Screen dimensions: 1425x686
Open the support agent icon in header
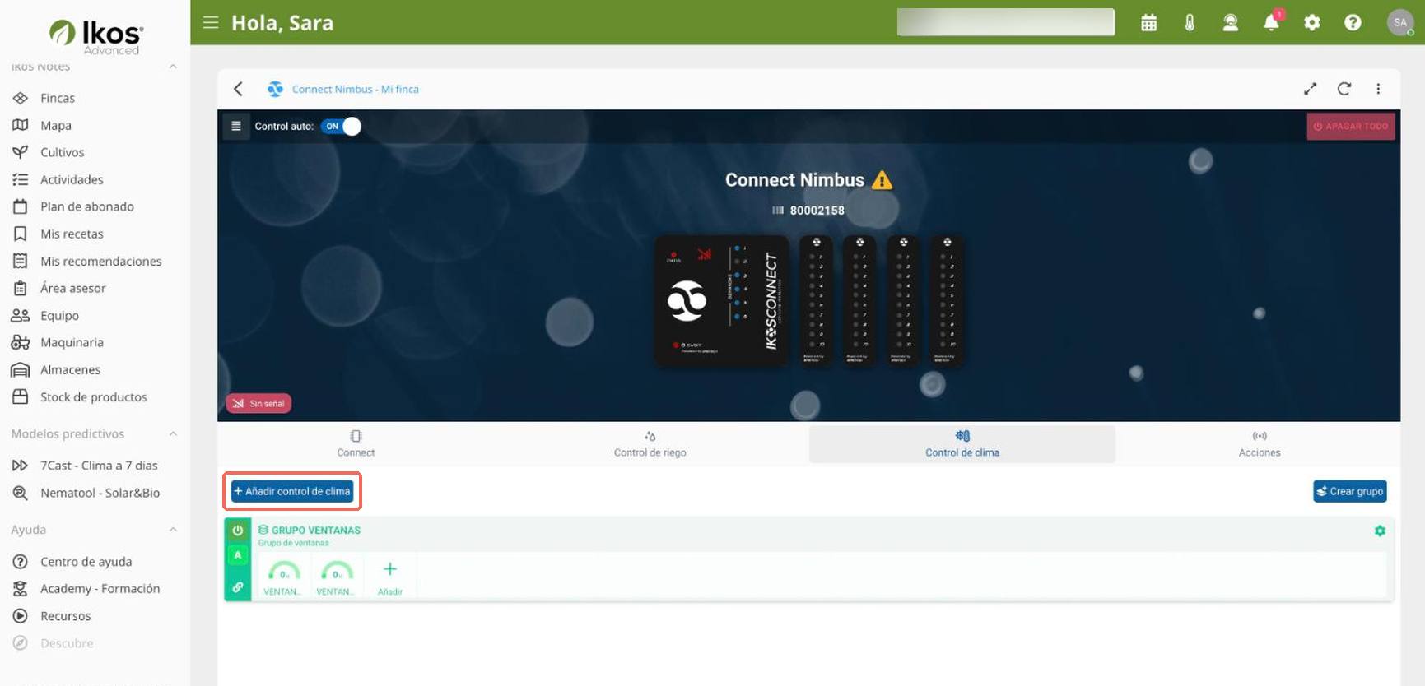1231,23
